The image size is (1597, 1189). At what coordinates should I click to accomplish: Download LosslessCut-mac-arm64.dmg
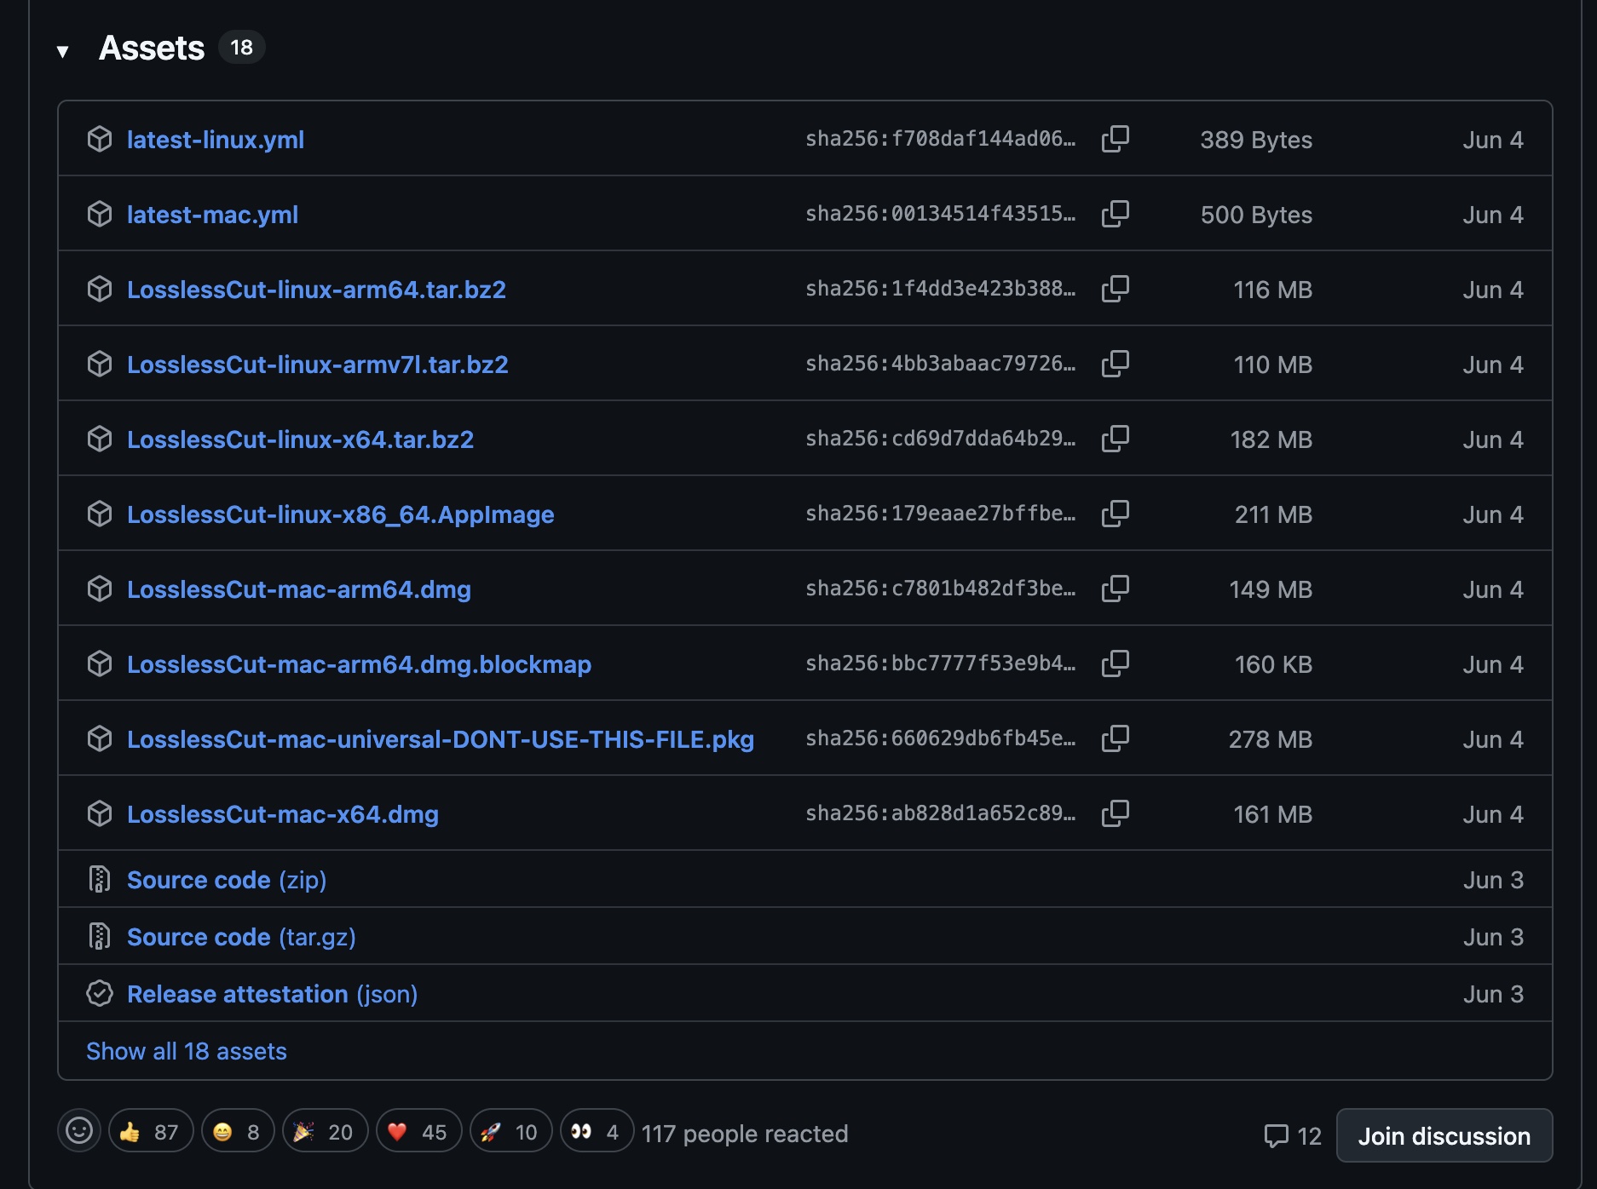pos(299,589)
